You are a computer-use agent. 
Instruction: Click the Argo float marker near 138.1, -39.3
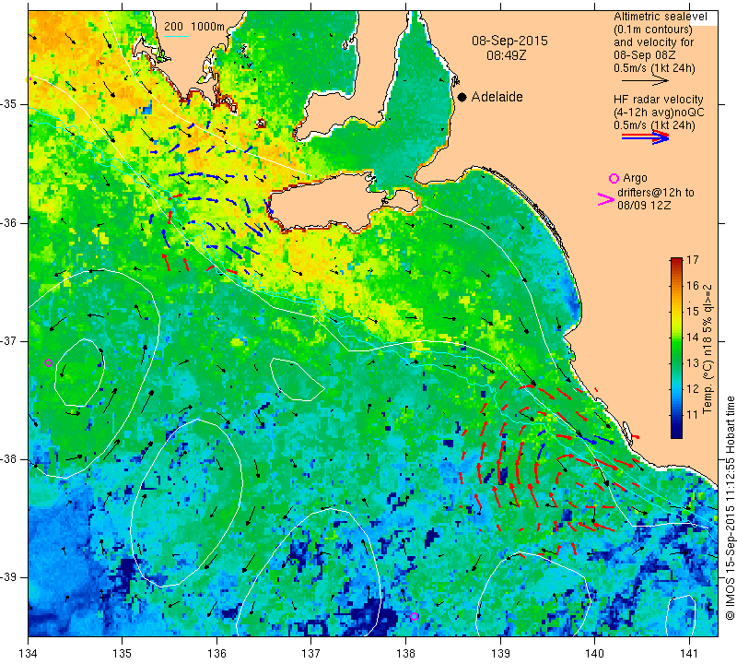click(414, 617)
